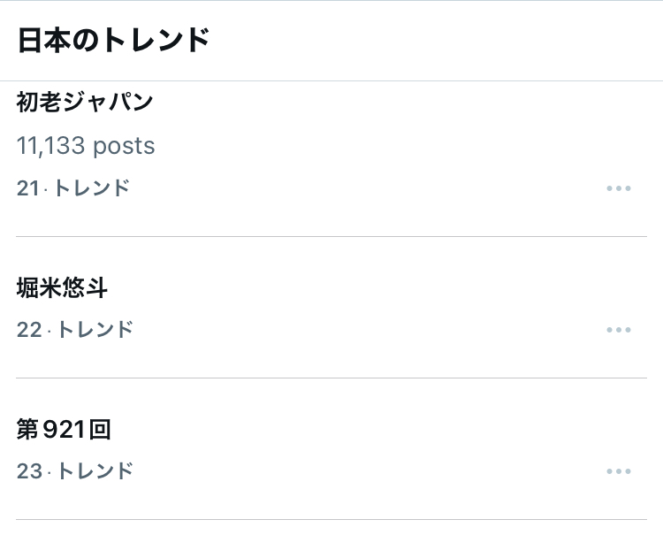Open the 初老ジャパン trending topic
The image size is (663, 535).
point(85,103)
